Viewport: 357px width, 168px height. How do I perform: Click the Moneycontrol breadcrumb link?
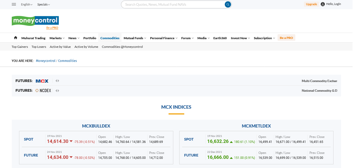click(x=45, y=61)
